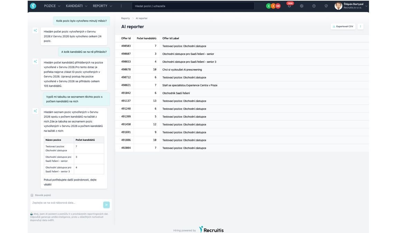Open the REPORTY menu
Viewport: 415px width, 233px height.
tap(102, 6)
